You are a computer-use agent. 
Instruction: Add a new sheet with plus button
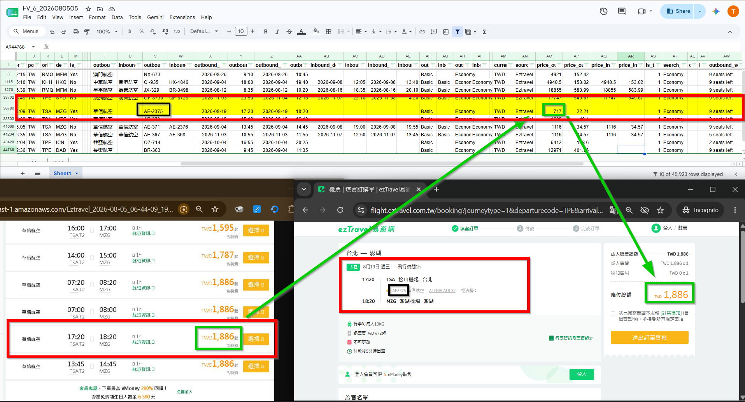(23, 174)
